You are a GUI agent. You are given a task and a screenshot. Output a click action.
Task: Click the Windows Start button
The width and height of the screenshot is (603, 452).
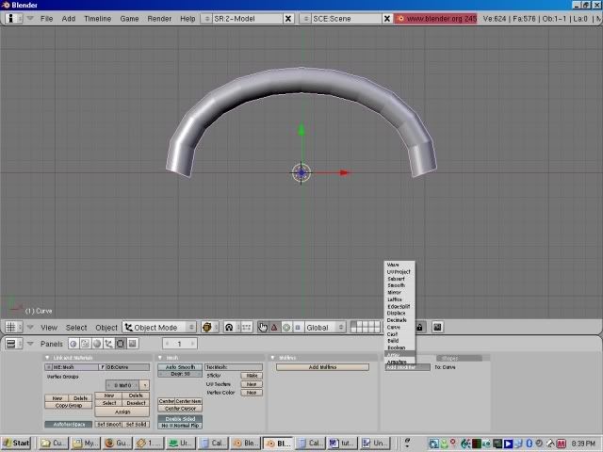point(16,444)
